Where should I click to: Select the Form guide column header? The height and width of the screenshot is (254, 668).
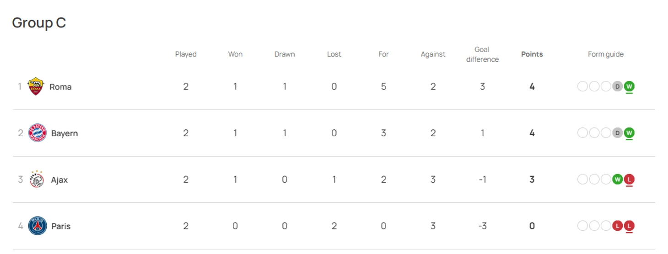click(x=606, y=54)
